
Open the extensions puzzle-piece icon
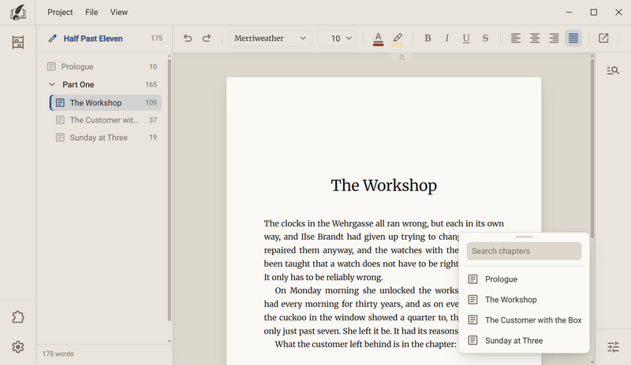point(17,317)
